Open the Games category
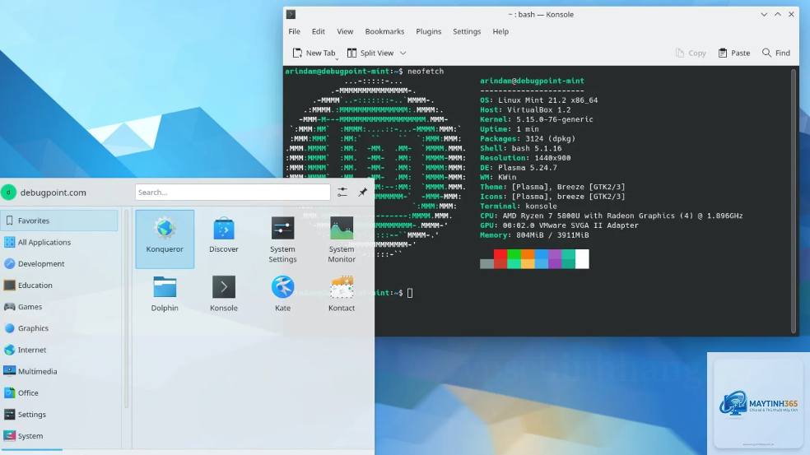This screenshot has width=810, height=455. coord(59,307)
